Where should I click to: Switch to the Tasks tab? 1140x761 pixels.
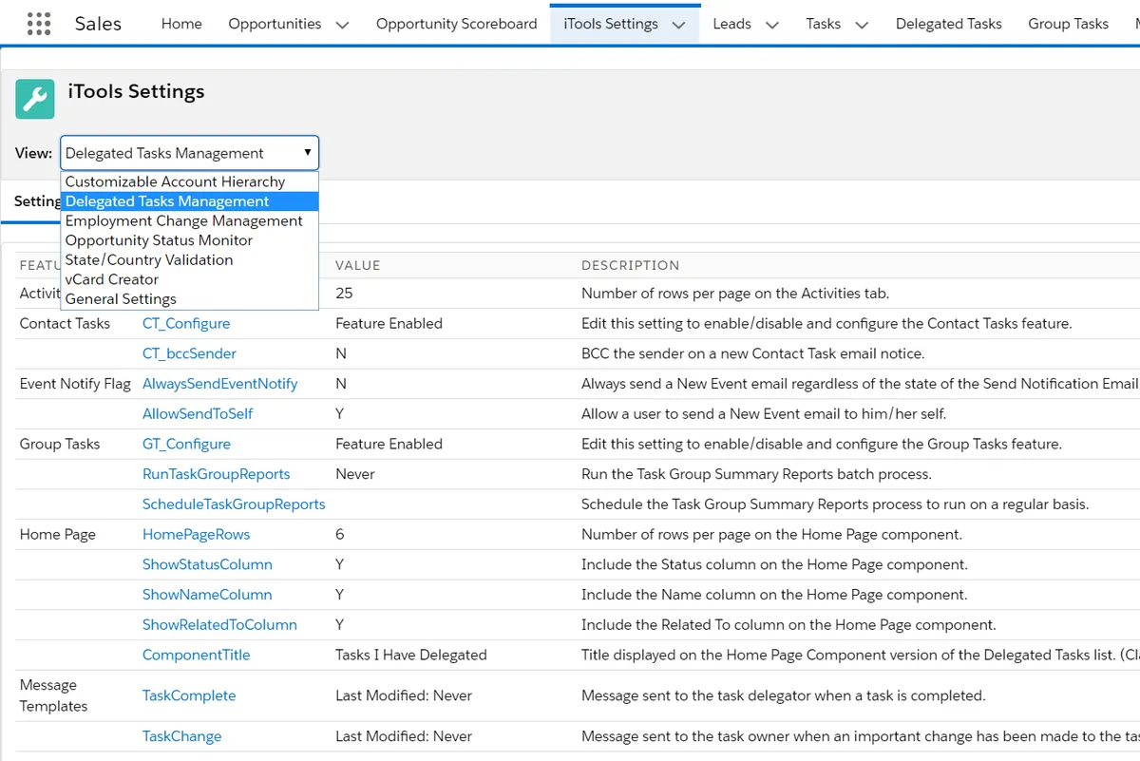(x=823, y=24)
